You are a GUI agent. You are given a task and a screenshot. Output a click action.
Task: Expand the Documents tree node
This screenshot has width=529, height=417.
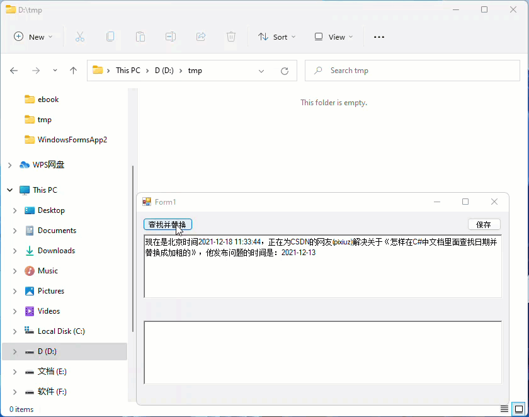pos(15,231)
